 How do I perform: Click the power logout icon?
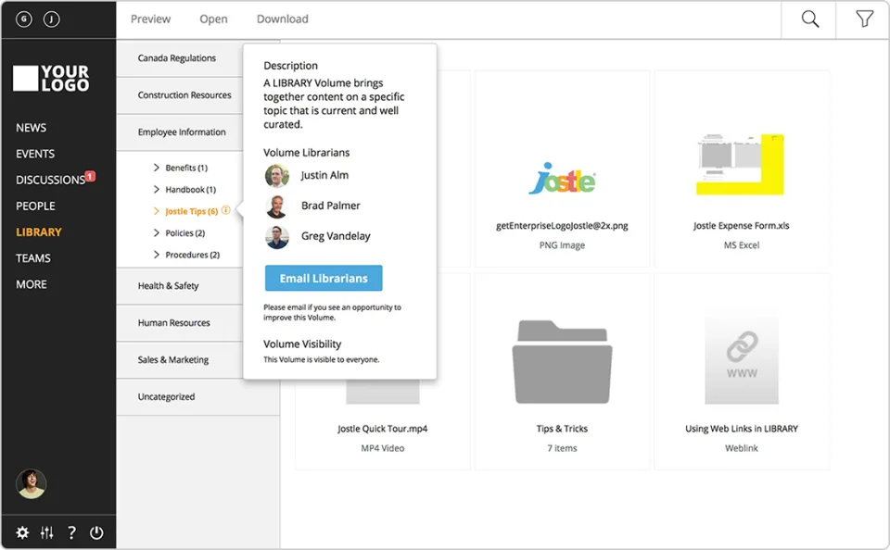[x=96, y=532]
